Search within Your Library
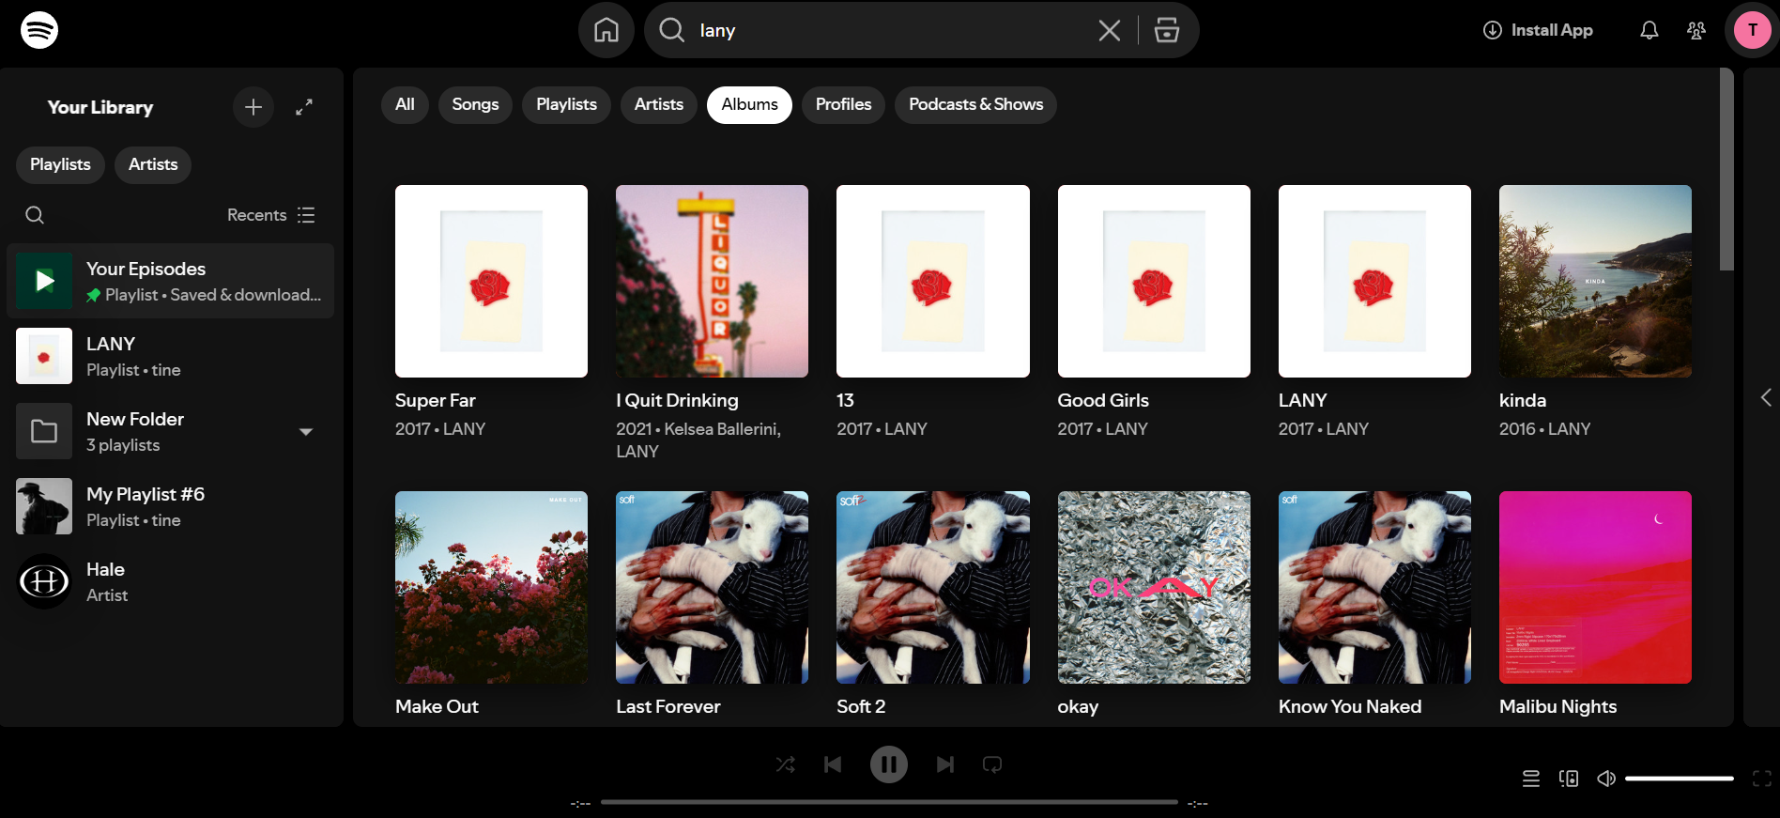The height and width of the screenshot is (818, 1780). (x=35, y=215)
